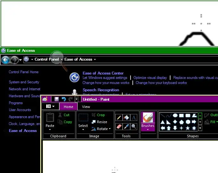The image size is (218, 173).
Task: Select the Text tool
Action: [134, 117]
